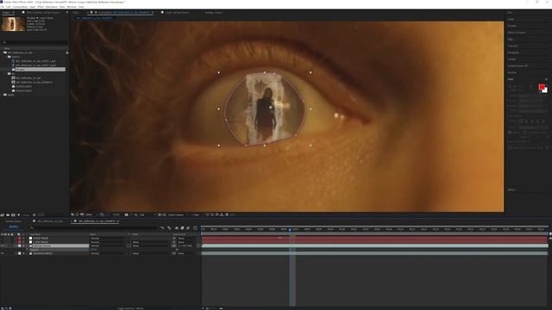Image resolution: width=552 pixels, height=310 pixels.
Task: Open the viewer magnification dropdown
Action: [91, 214]
